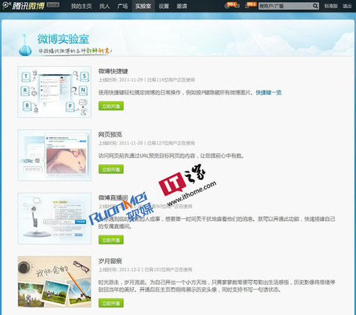Enable 微博直播间 with 立即开通 button
The height and width of the screenshot is (315, 356).
pos(111,240)
